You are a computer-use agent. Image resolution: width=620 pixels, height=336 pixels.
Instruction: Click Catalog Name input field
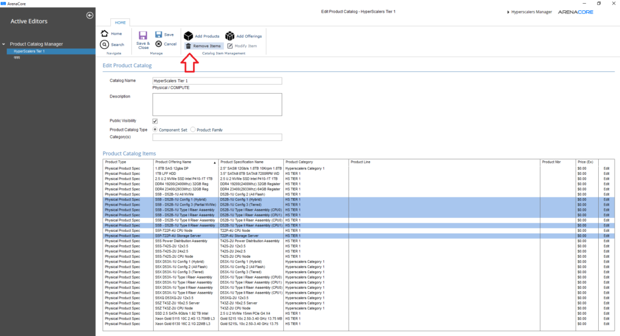click(217, 81)
